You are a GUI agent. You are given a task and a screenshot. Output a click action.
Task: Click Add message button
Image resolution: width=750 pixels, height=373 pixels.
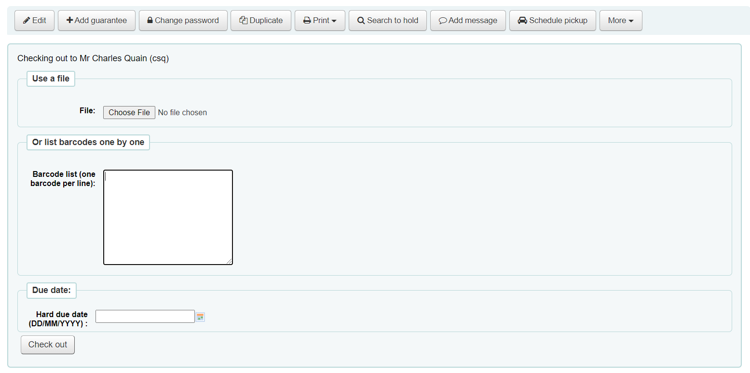[x=468, y=20]
